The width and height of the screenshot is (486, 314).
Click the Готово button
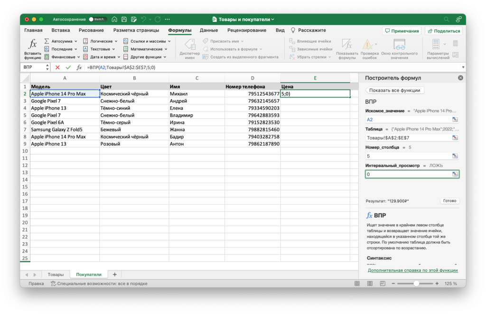[x=449, y=201]
